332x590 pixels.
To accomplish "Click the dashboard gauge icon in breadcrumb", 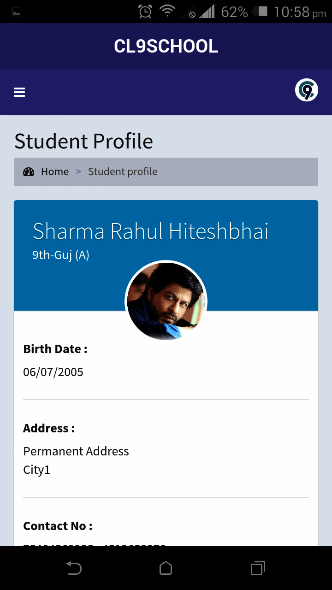I will (x=29, y=172).
